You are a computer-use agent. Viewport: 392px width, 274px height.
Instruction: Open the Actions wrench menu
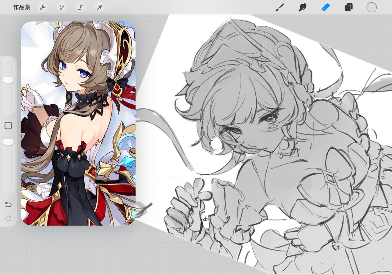coord(43,7)
